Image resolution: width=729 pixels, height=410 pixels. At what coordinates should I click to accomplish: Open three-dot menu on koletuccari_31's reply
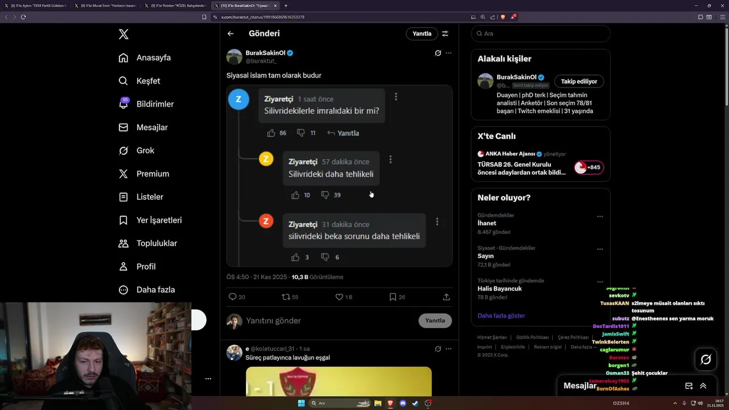(449, 348)
